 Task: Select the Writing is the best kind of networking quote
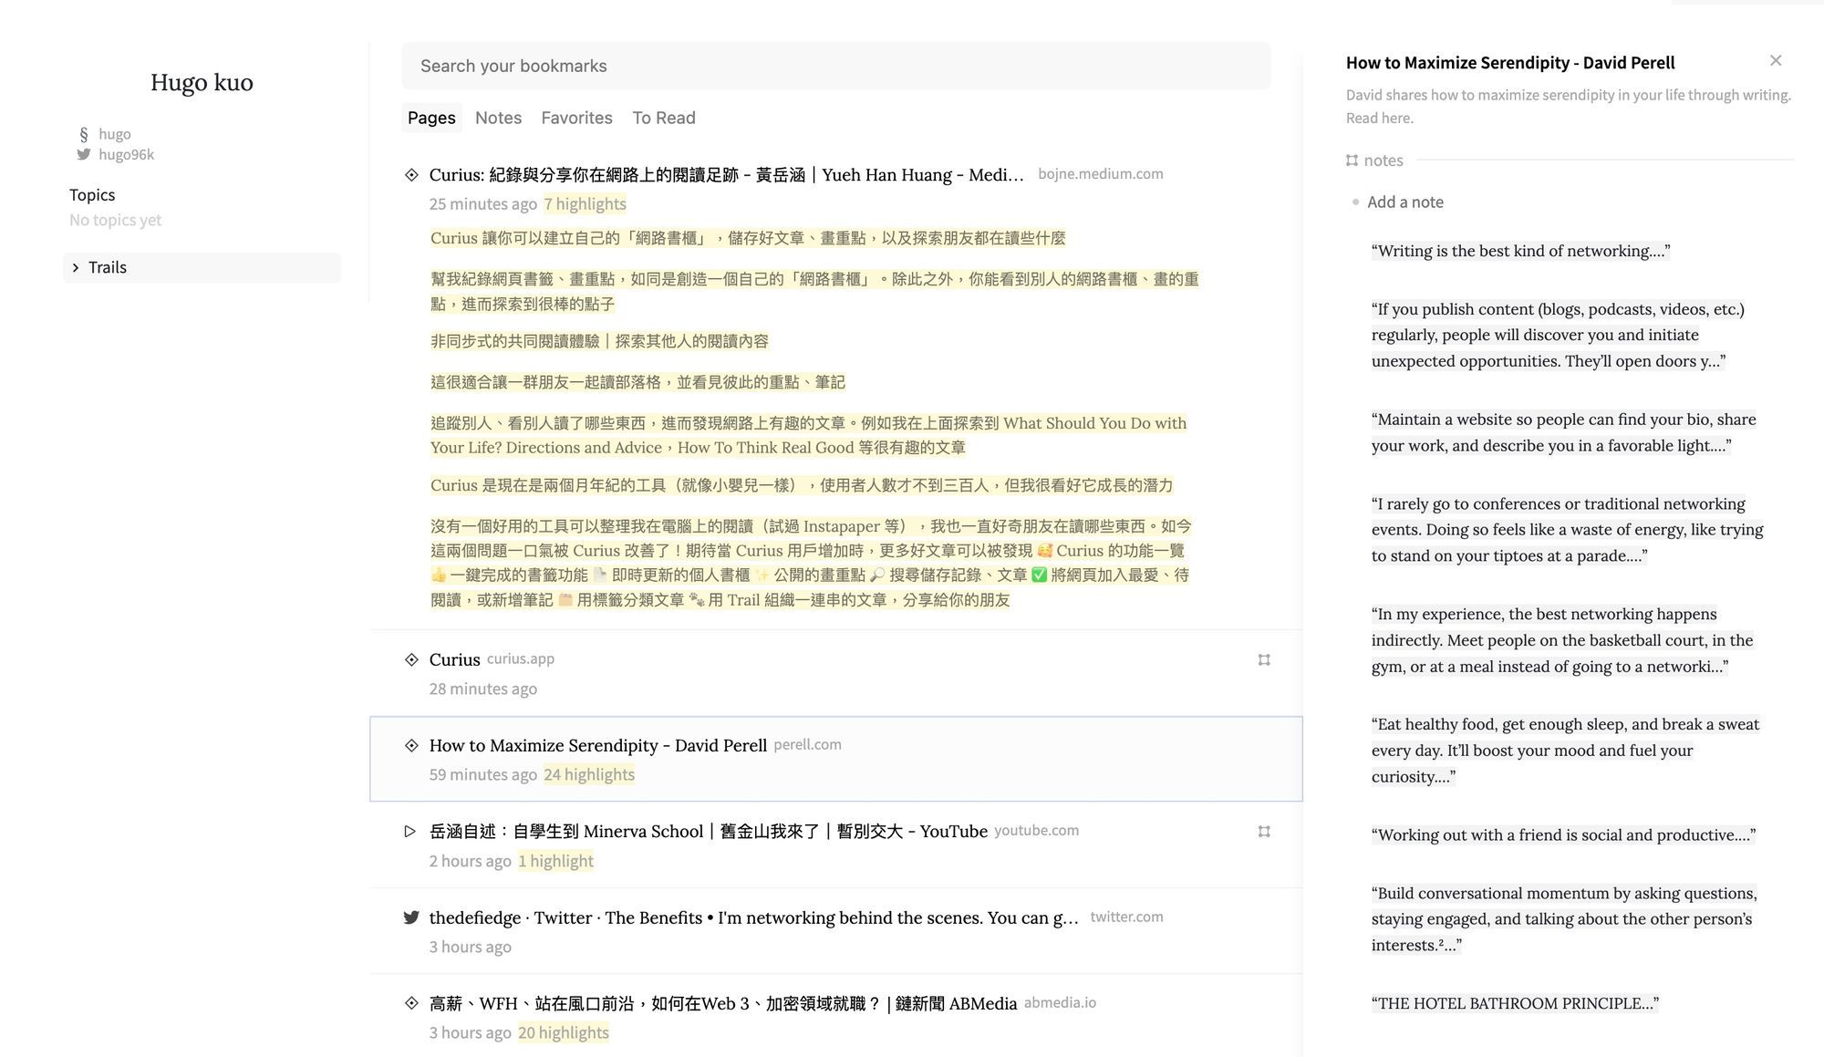(x=1520, y=251)
